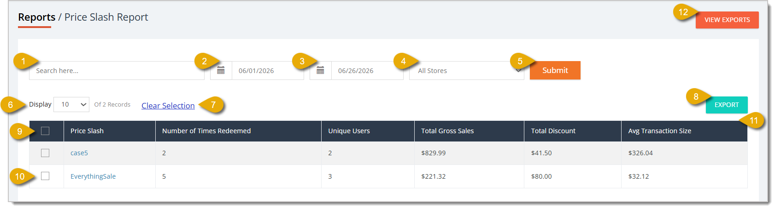Image resolution: width=775 pixels, height=209 pixels.
Task: Tick the checkbox for EverythingSale row
Action: pos(45,176)
